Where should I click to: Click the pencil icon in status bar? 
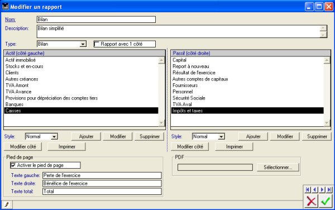pyautogui.click(x=7, y=204)
